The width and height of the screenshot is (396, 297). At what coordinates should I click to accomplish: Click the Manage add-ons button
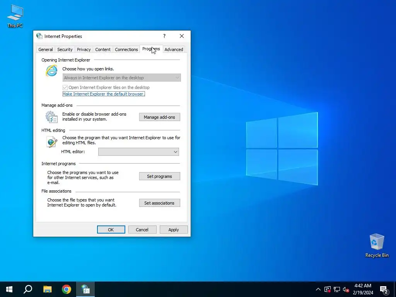click(159, 117)
